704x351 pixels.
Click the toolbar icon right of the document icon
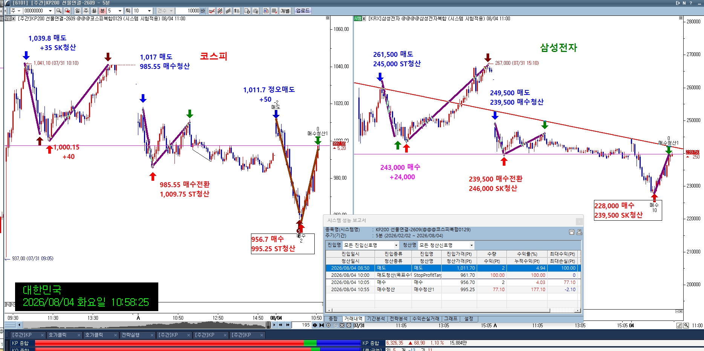(x=256, y=11)
